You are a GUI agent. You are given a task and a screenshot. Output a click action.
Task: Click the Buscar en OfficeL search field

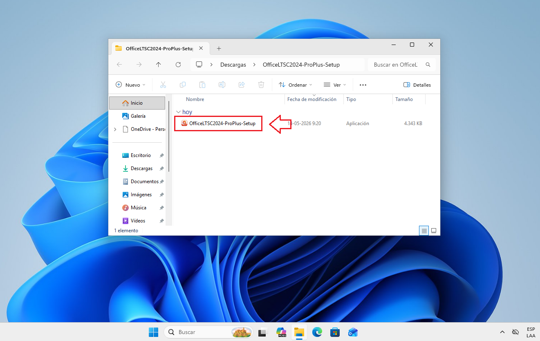pos(402,65)
